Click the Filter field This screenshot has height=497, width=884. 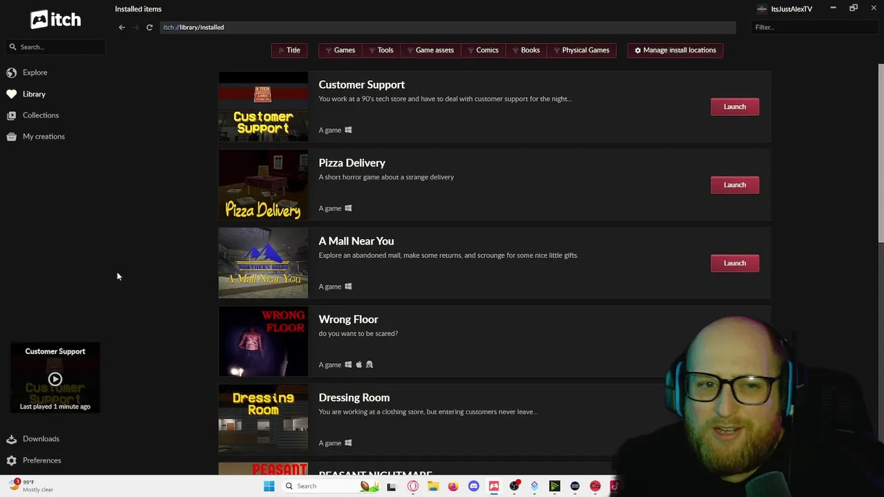point(814,28)
